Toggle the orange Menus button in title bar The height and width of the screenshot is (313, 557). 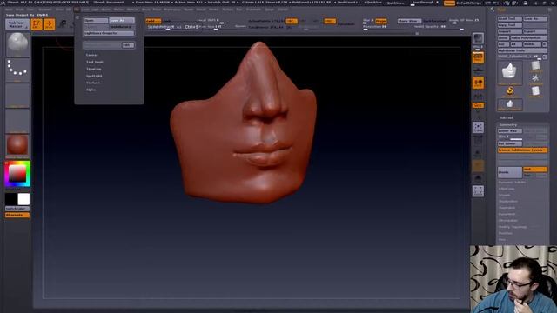(x=449, y=3)
